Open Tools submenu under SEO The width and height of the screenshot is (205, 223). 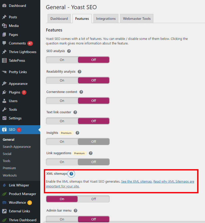7,161
